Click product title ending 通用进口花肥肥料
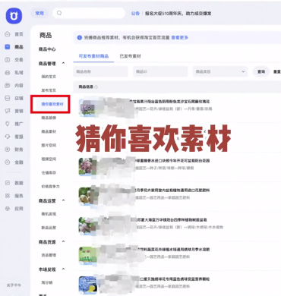The height and width of the screenshot is (296, 281). coord(172,191)
